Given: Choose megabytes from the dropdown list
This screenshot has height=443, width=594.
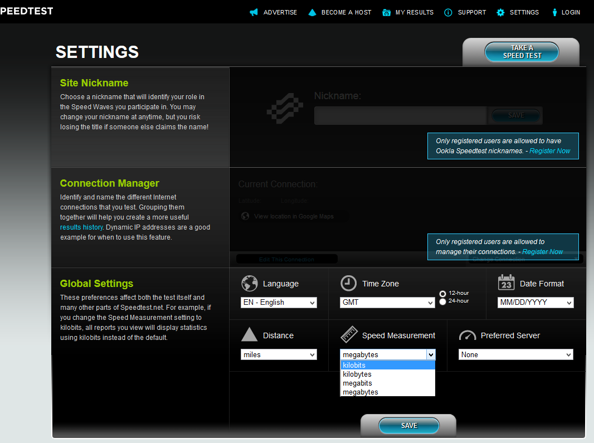Looking at the screenshot, I should click(387, 392).
